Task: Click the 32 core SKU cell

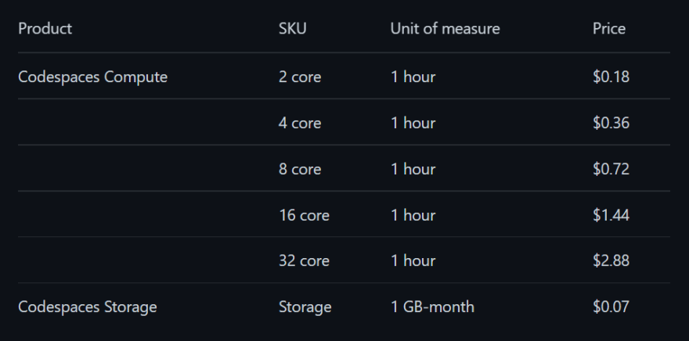Action: click(x=304, y=260)
